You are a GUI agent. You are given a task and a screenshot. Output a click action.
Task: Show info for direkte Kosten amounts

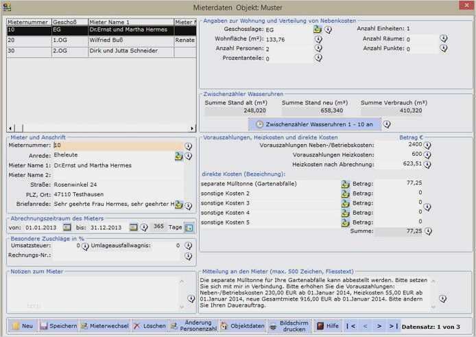pos(427,207)
